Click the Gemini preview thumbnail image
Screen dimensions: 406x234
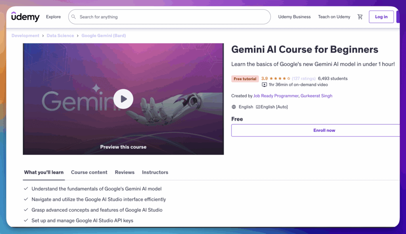(123, 99)
